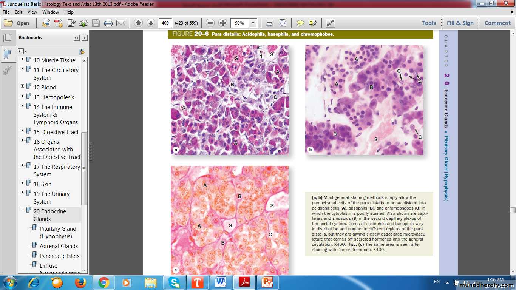Jump to Adrenal Glands bookmark
This screenshot has height=290, width=516.
coord(59,246)
